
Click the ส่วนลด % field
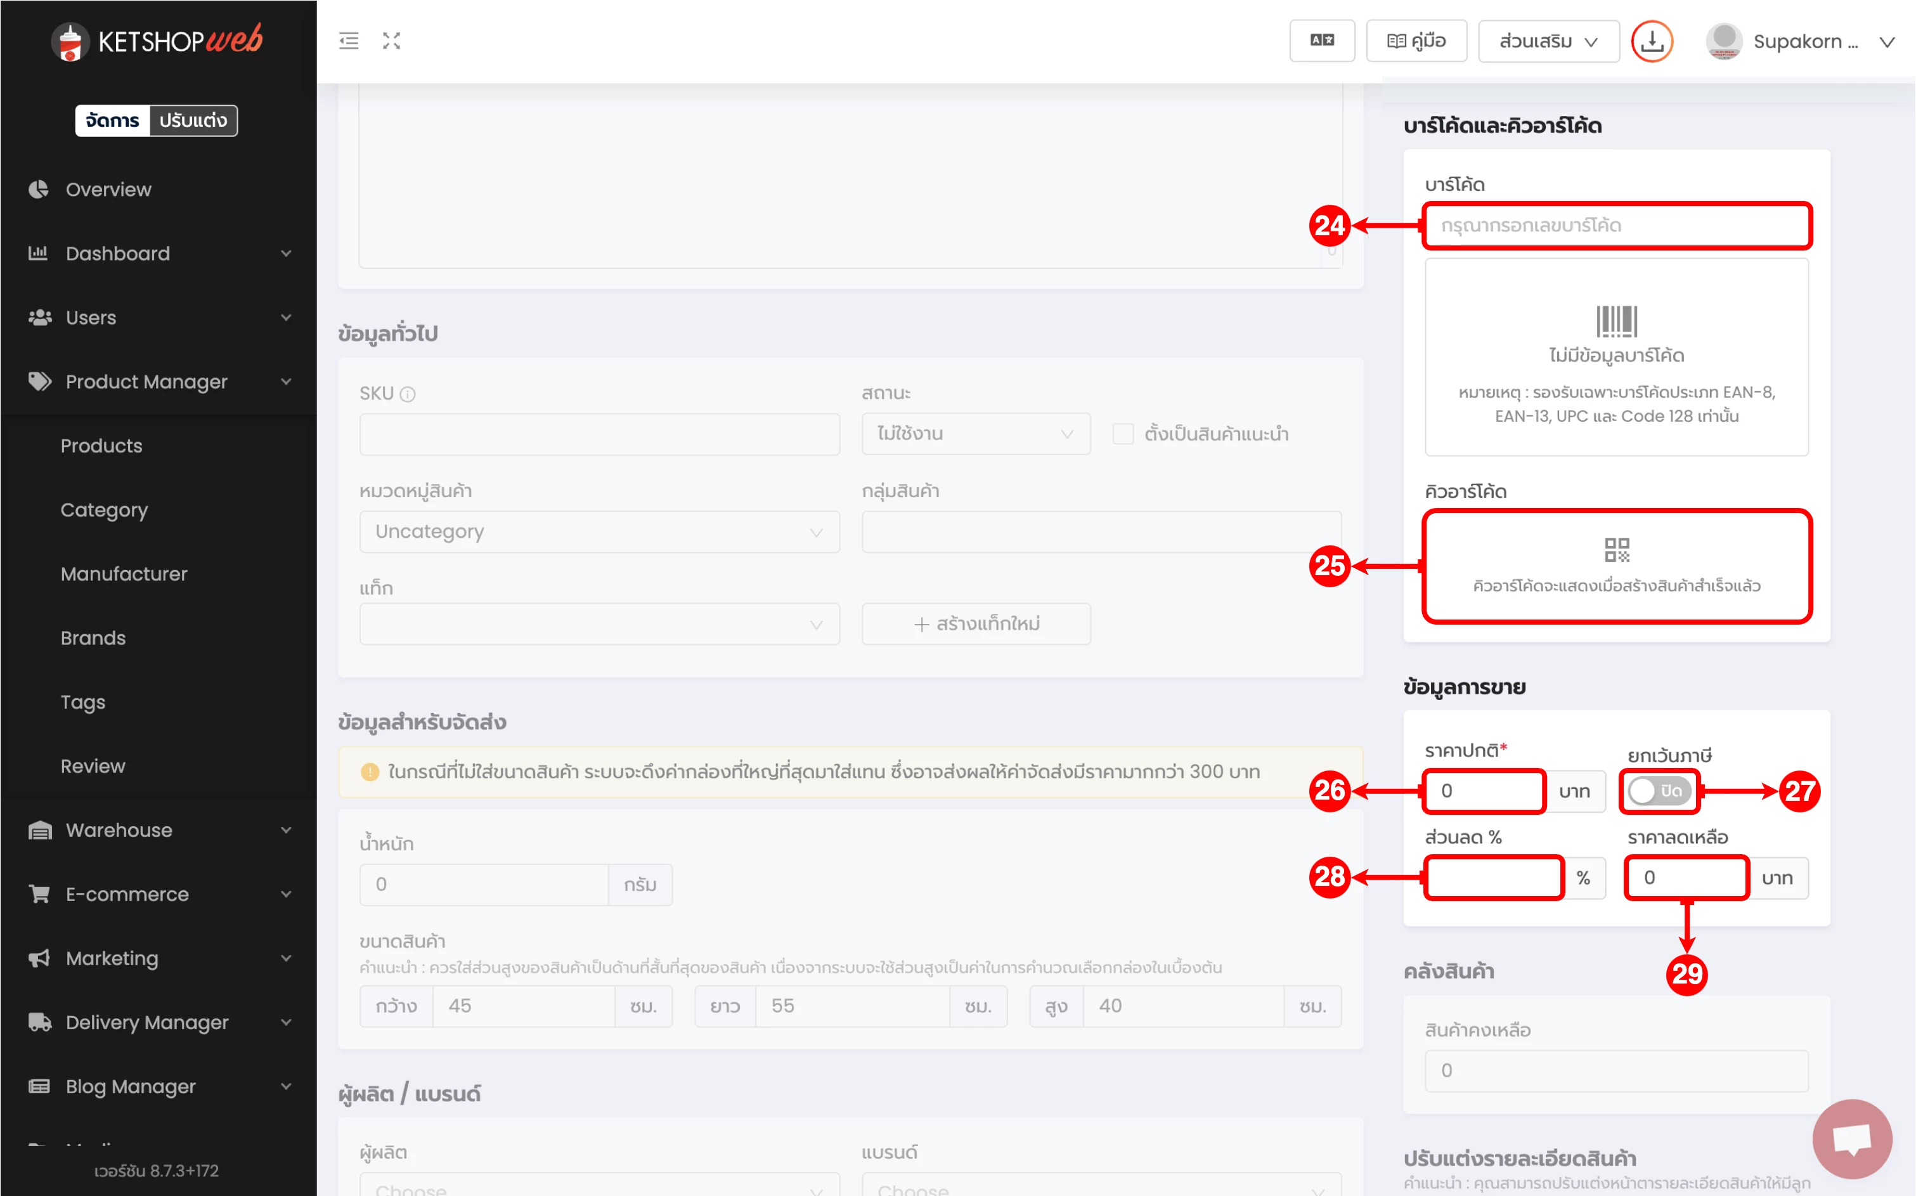click(x=1494, y=877)
